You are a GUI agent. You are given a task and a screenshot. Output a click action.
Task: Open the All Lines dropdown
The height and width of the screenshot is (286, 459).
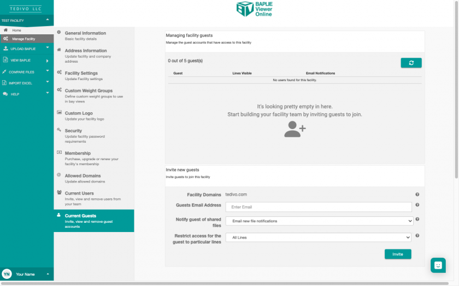click(x=319, y=238)
